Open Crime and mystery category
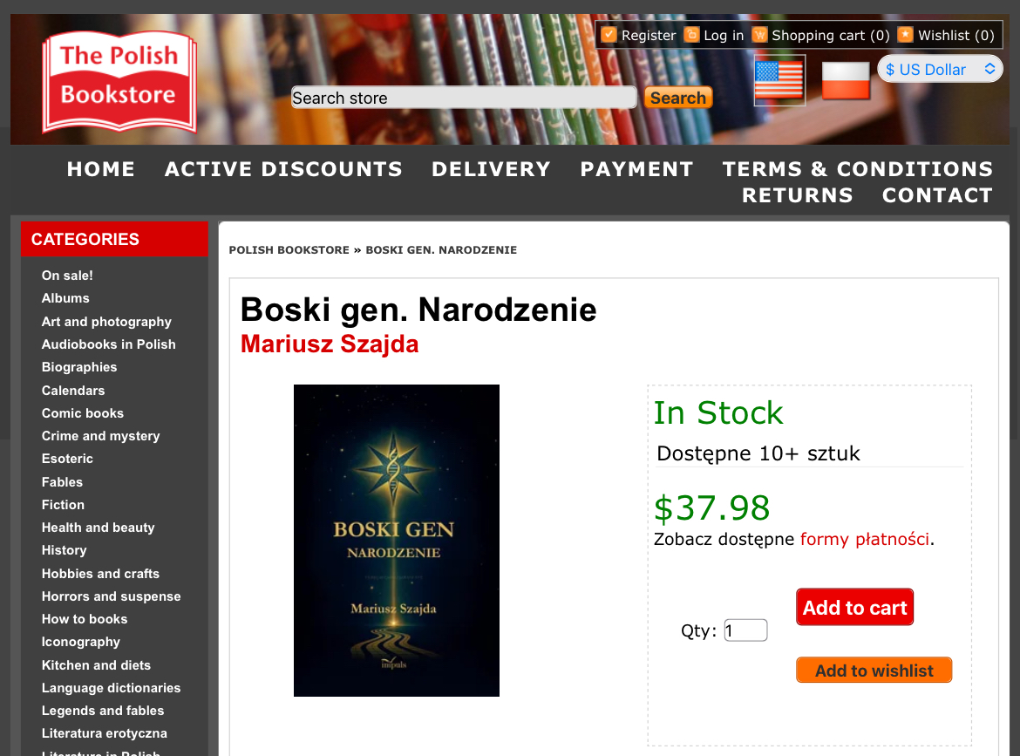The width and height of the screenshot is (1020, 756). tap(101, 436)
